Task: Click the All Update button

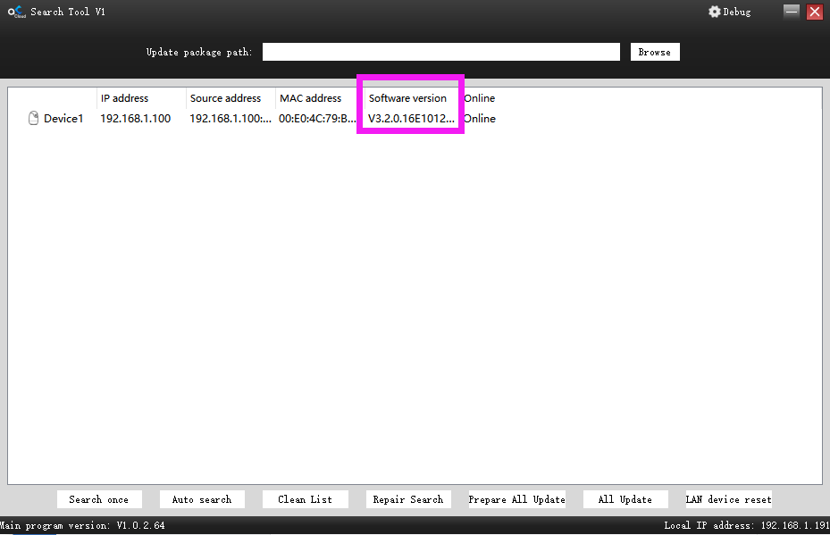Action: [625, 499]
